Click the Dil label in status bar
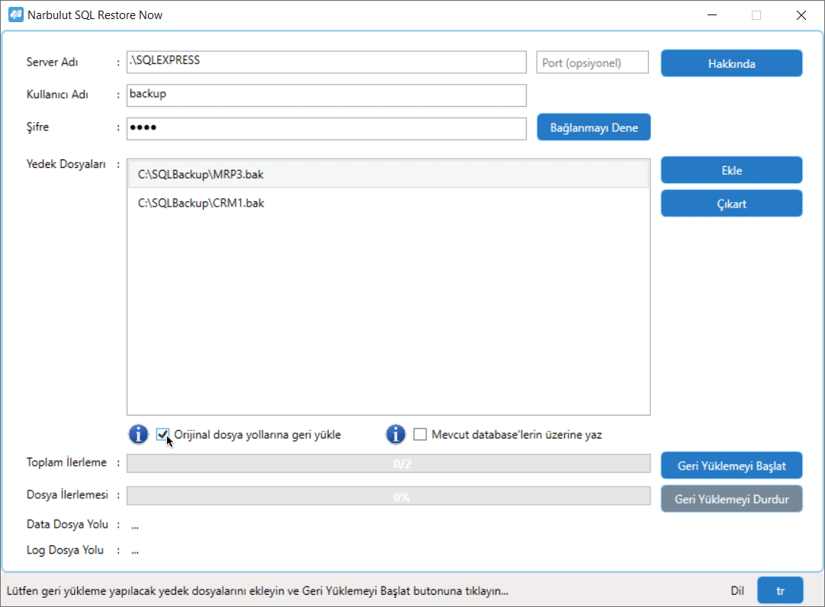The width and height of the screenshot is (825, 607). 737,591
